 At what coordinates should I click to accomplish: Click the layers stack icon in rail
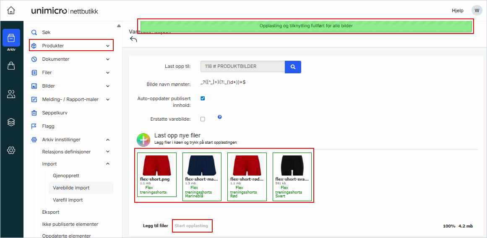coord(11,122)
